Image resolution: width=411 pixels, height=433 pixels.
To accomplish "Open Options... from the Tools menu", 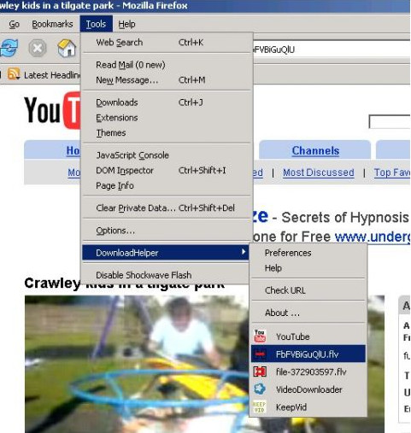I will point(167,231).
